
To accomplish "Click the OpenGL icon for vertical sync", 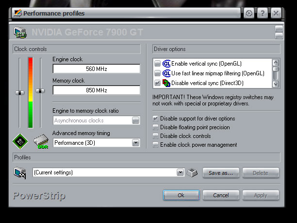I will tap(166, 64).
